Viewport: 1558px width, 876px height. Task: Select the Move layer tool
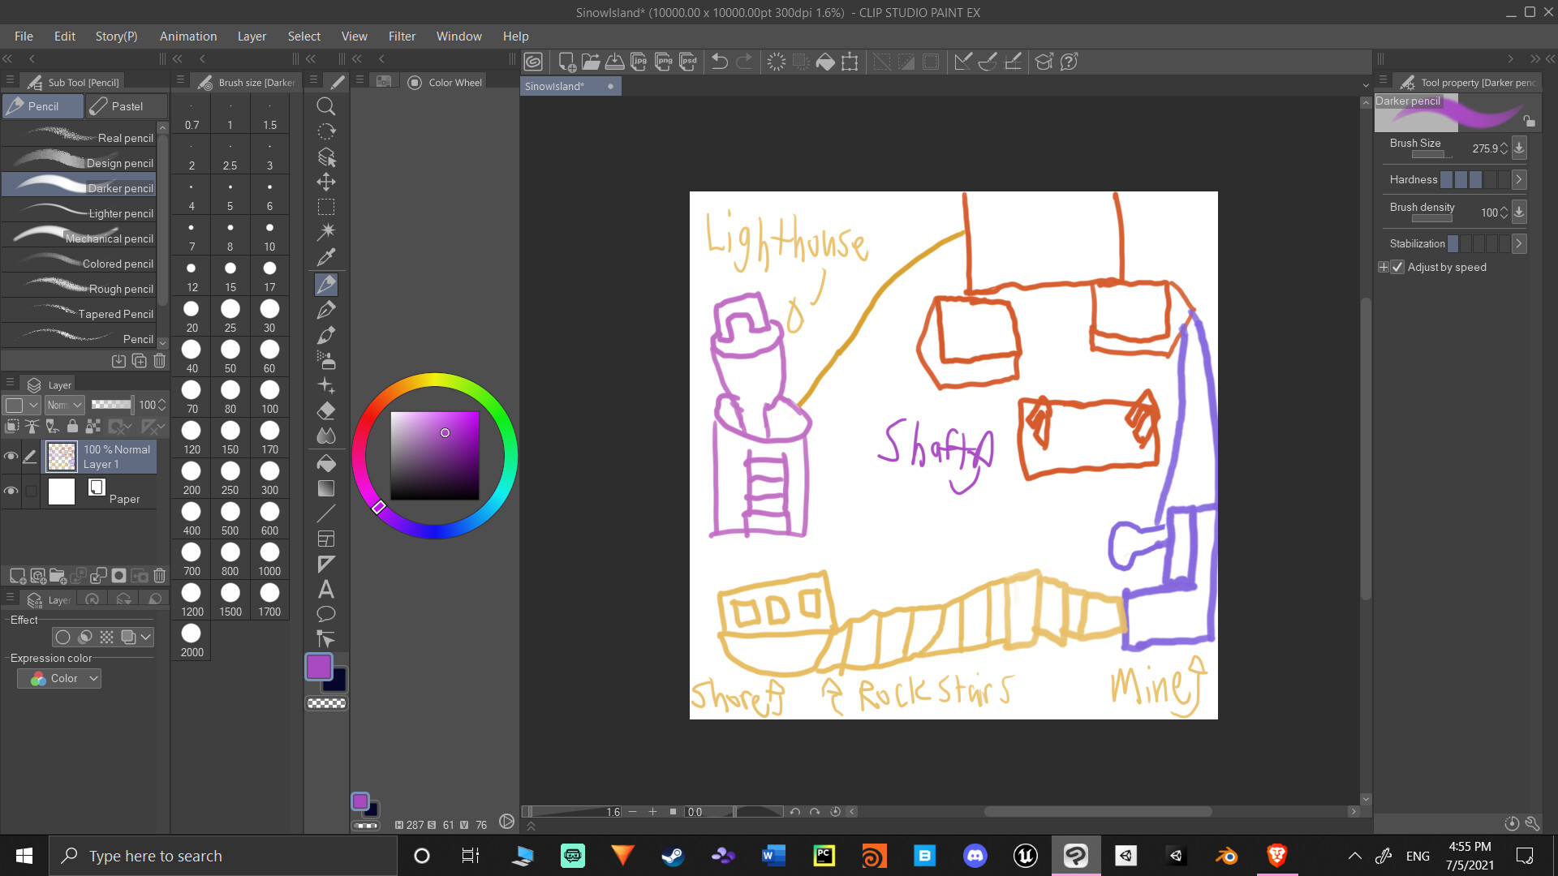tap(326, 182)
